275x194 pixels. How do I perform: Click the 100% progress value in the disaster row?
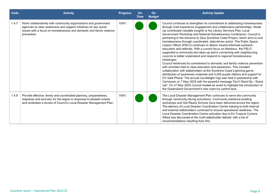(x=123, y=96)
